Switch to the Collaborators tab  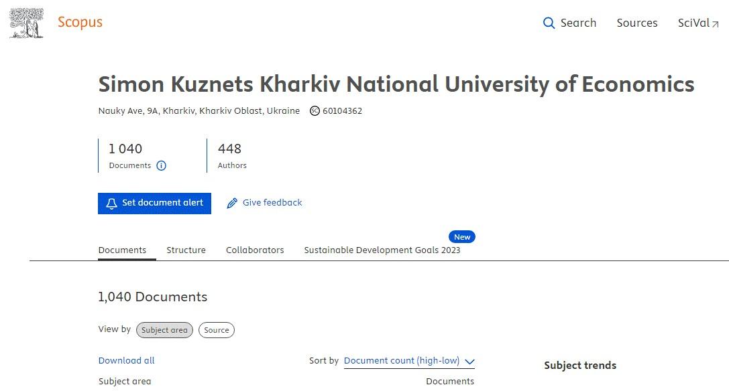[x=255, y=250]
